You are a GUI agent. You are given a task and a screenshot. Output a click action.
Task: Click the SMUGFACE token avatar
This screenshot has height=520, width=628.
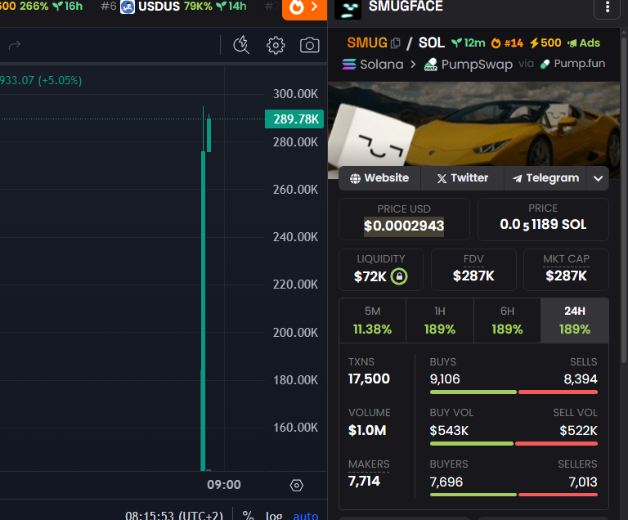(x=348, y=9)
